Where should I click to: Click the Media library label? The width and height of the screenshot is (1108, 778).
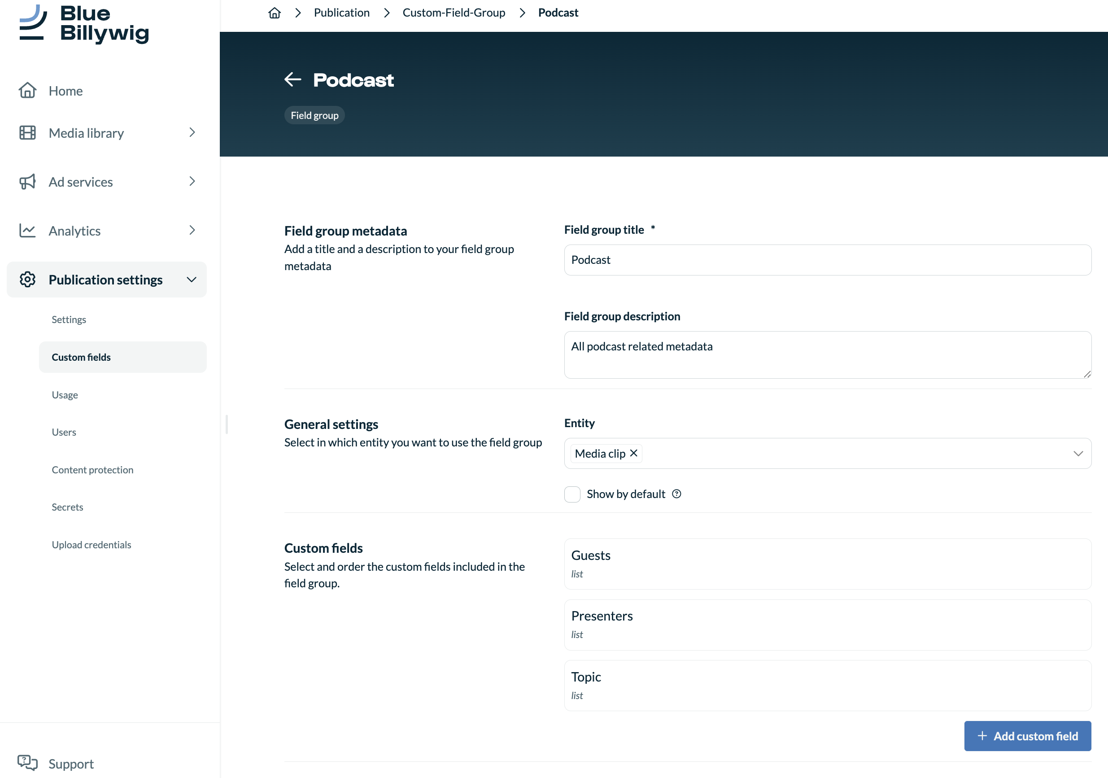tap(87, 133)
